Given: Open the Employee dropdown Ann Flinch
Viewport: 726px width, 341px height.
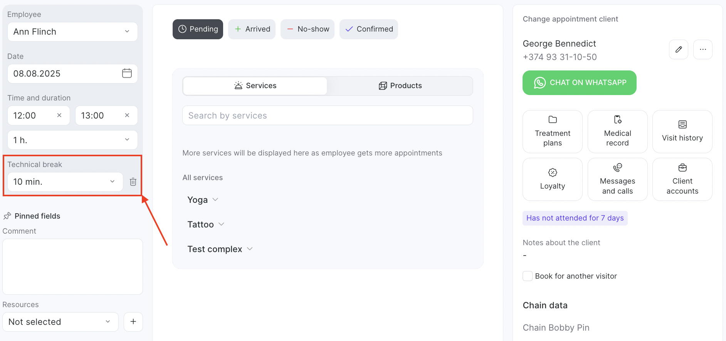Looking at the screenshot, I should coord(72,32).
